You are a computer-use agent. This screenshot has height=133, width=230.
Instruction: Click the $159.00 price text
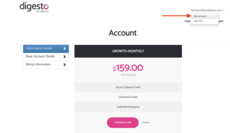point(128,68)
